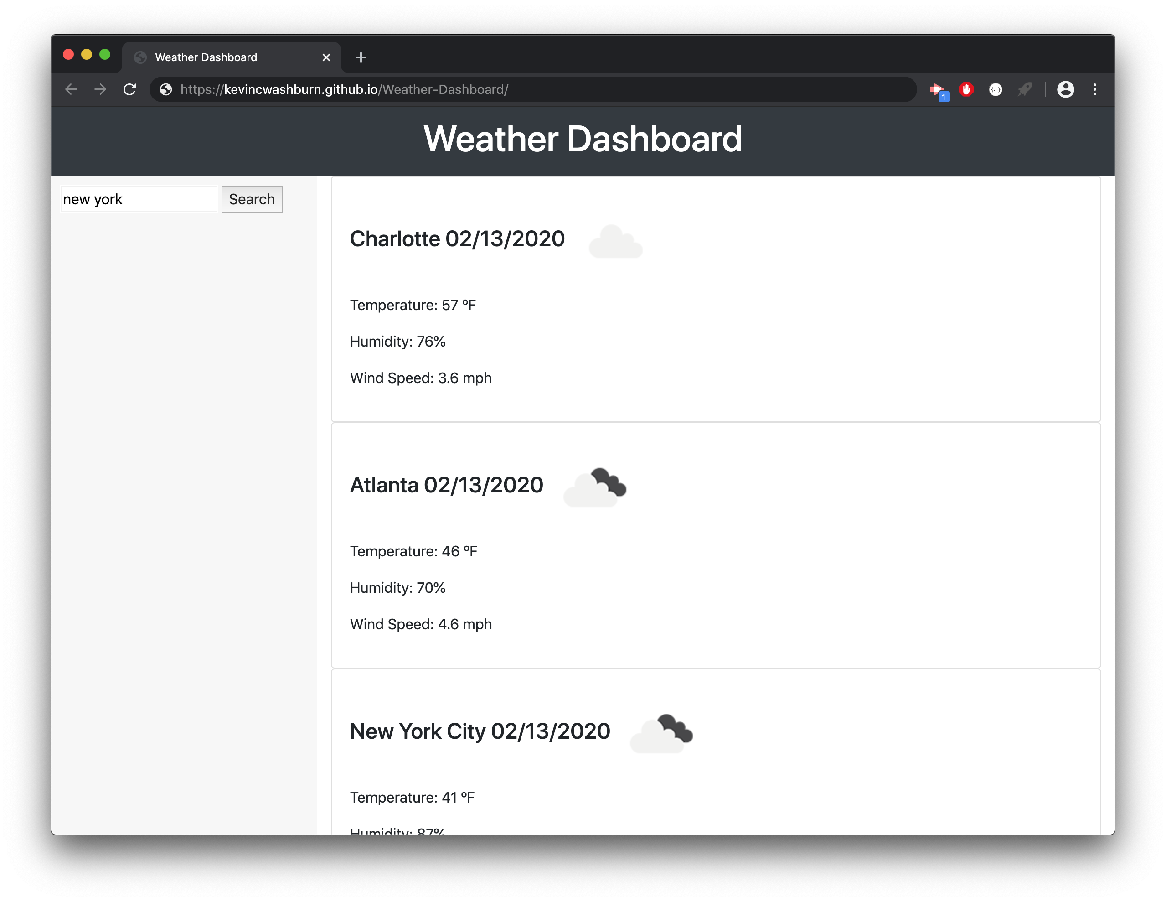Open the white round extension icon
Viewport: 1166px width, 902px height.
(995, 90)
